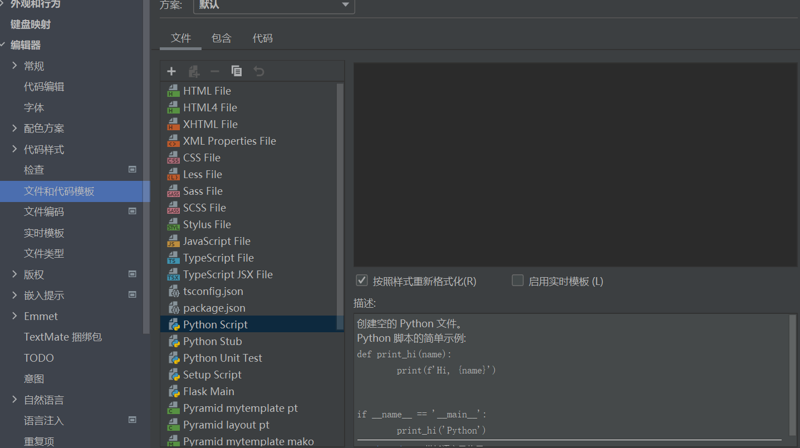
Task: Click the small icon beside 检查
Action: 132,170
